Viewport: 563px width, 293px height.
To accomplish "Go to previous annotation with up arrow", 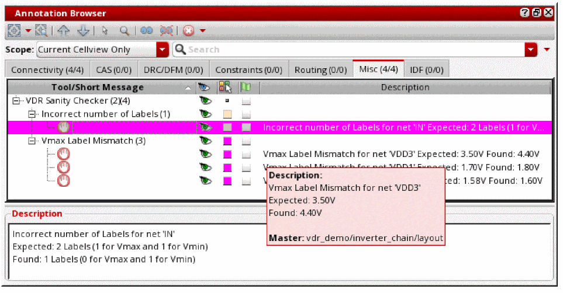I will coord(64,31).
